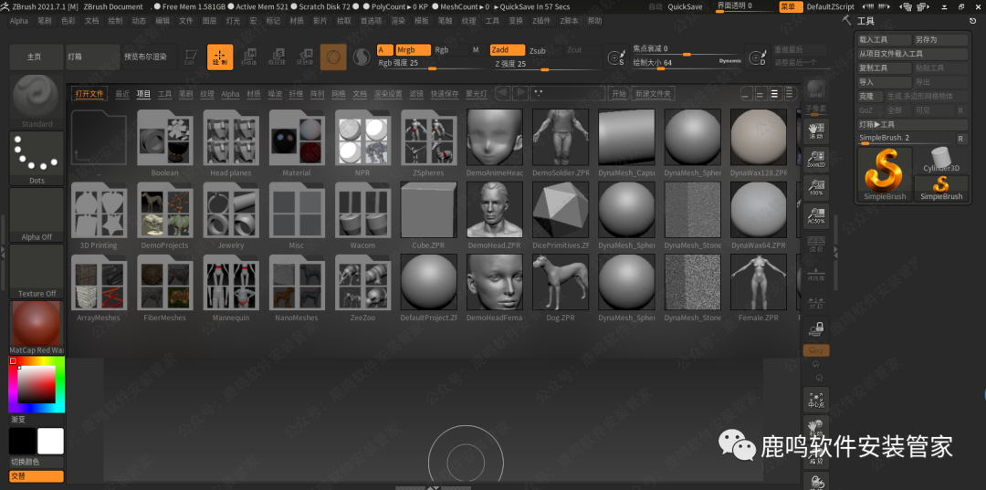Choose the MatCap Red Wax material sphere
This screenshot has height=490, width=986.
point(37,325)
